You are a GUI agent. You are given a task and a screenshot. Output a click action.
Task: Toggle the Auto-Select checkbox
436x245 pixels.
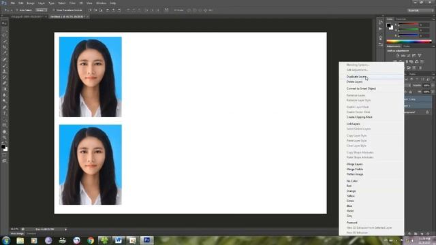pyautogui.click(x=17, y=10)
